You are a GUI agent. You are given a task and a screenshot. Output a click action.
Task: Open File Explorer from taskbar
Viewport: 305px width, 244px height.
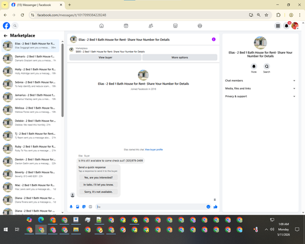(x=76, y=230)
